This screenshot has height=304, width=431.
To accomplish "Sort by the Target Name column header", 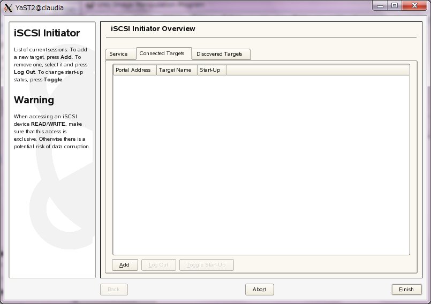I will pos(177,70).
